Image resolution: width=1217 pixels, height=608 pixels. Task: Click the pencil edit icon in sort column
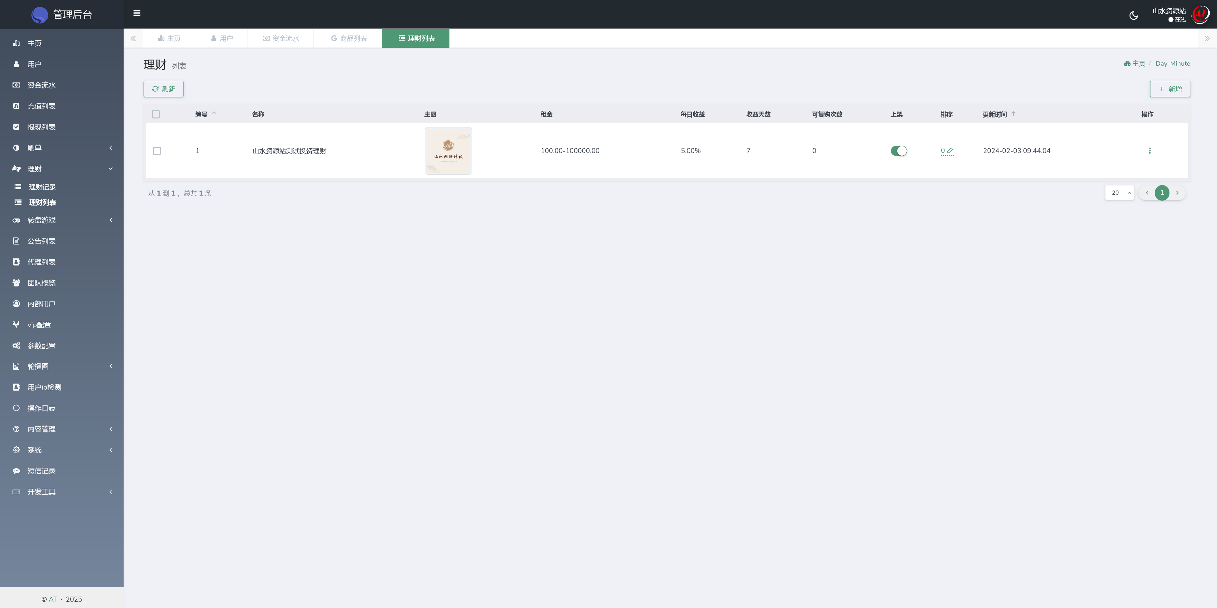point(950,151)
